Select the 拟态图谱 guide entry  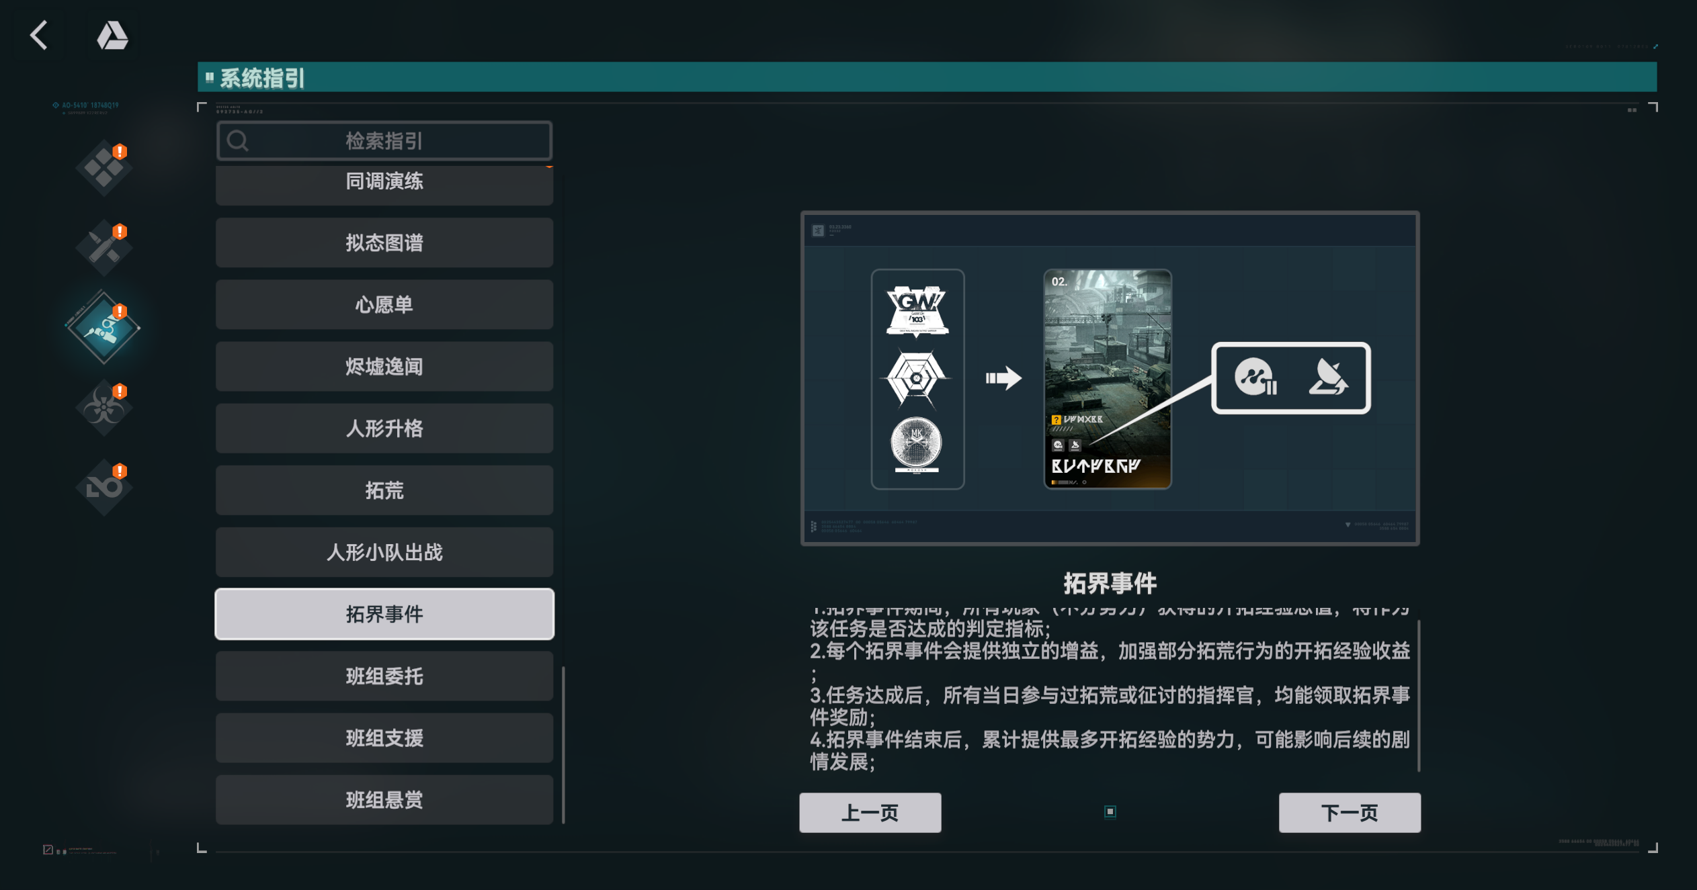click(384, 242)
